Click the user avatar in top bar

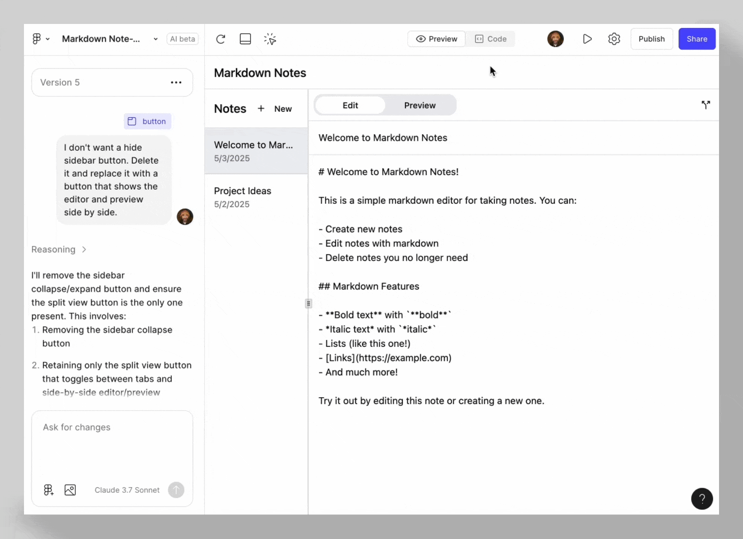(555, 39)
